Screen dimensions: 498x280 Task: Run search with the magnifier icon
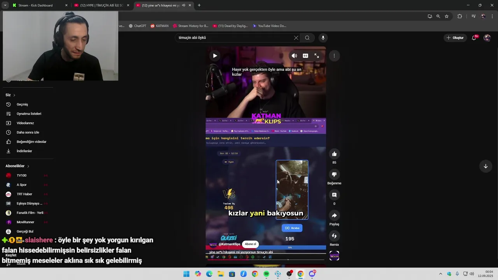[307, 38]
